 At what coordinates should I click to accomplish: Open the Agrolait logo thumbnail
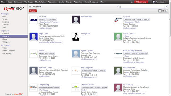(118, 20)
